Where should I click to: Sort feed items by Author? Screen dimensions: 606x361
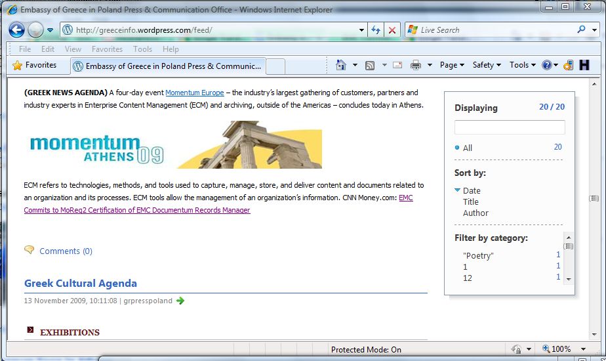pos(475,213)
